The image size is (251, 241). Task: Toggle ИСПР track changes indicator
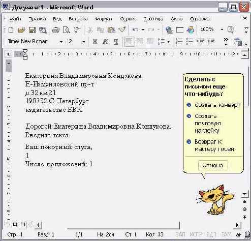point(196,234)
